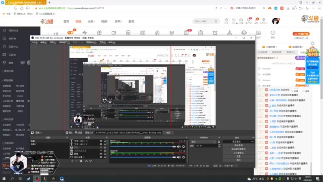Open OBS Scene Collection menu (场景集合)
This screenshot has height=182, width=323.
(91, 42)
